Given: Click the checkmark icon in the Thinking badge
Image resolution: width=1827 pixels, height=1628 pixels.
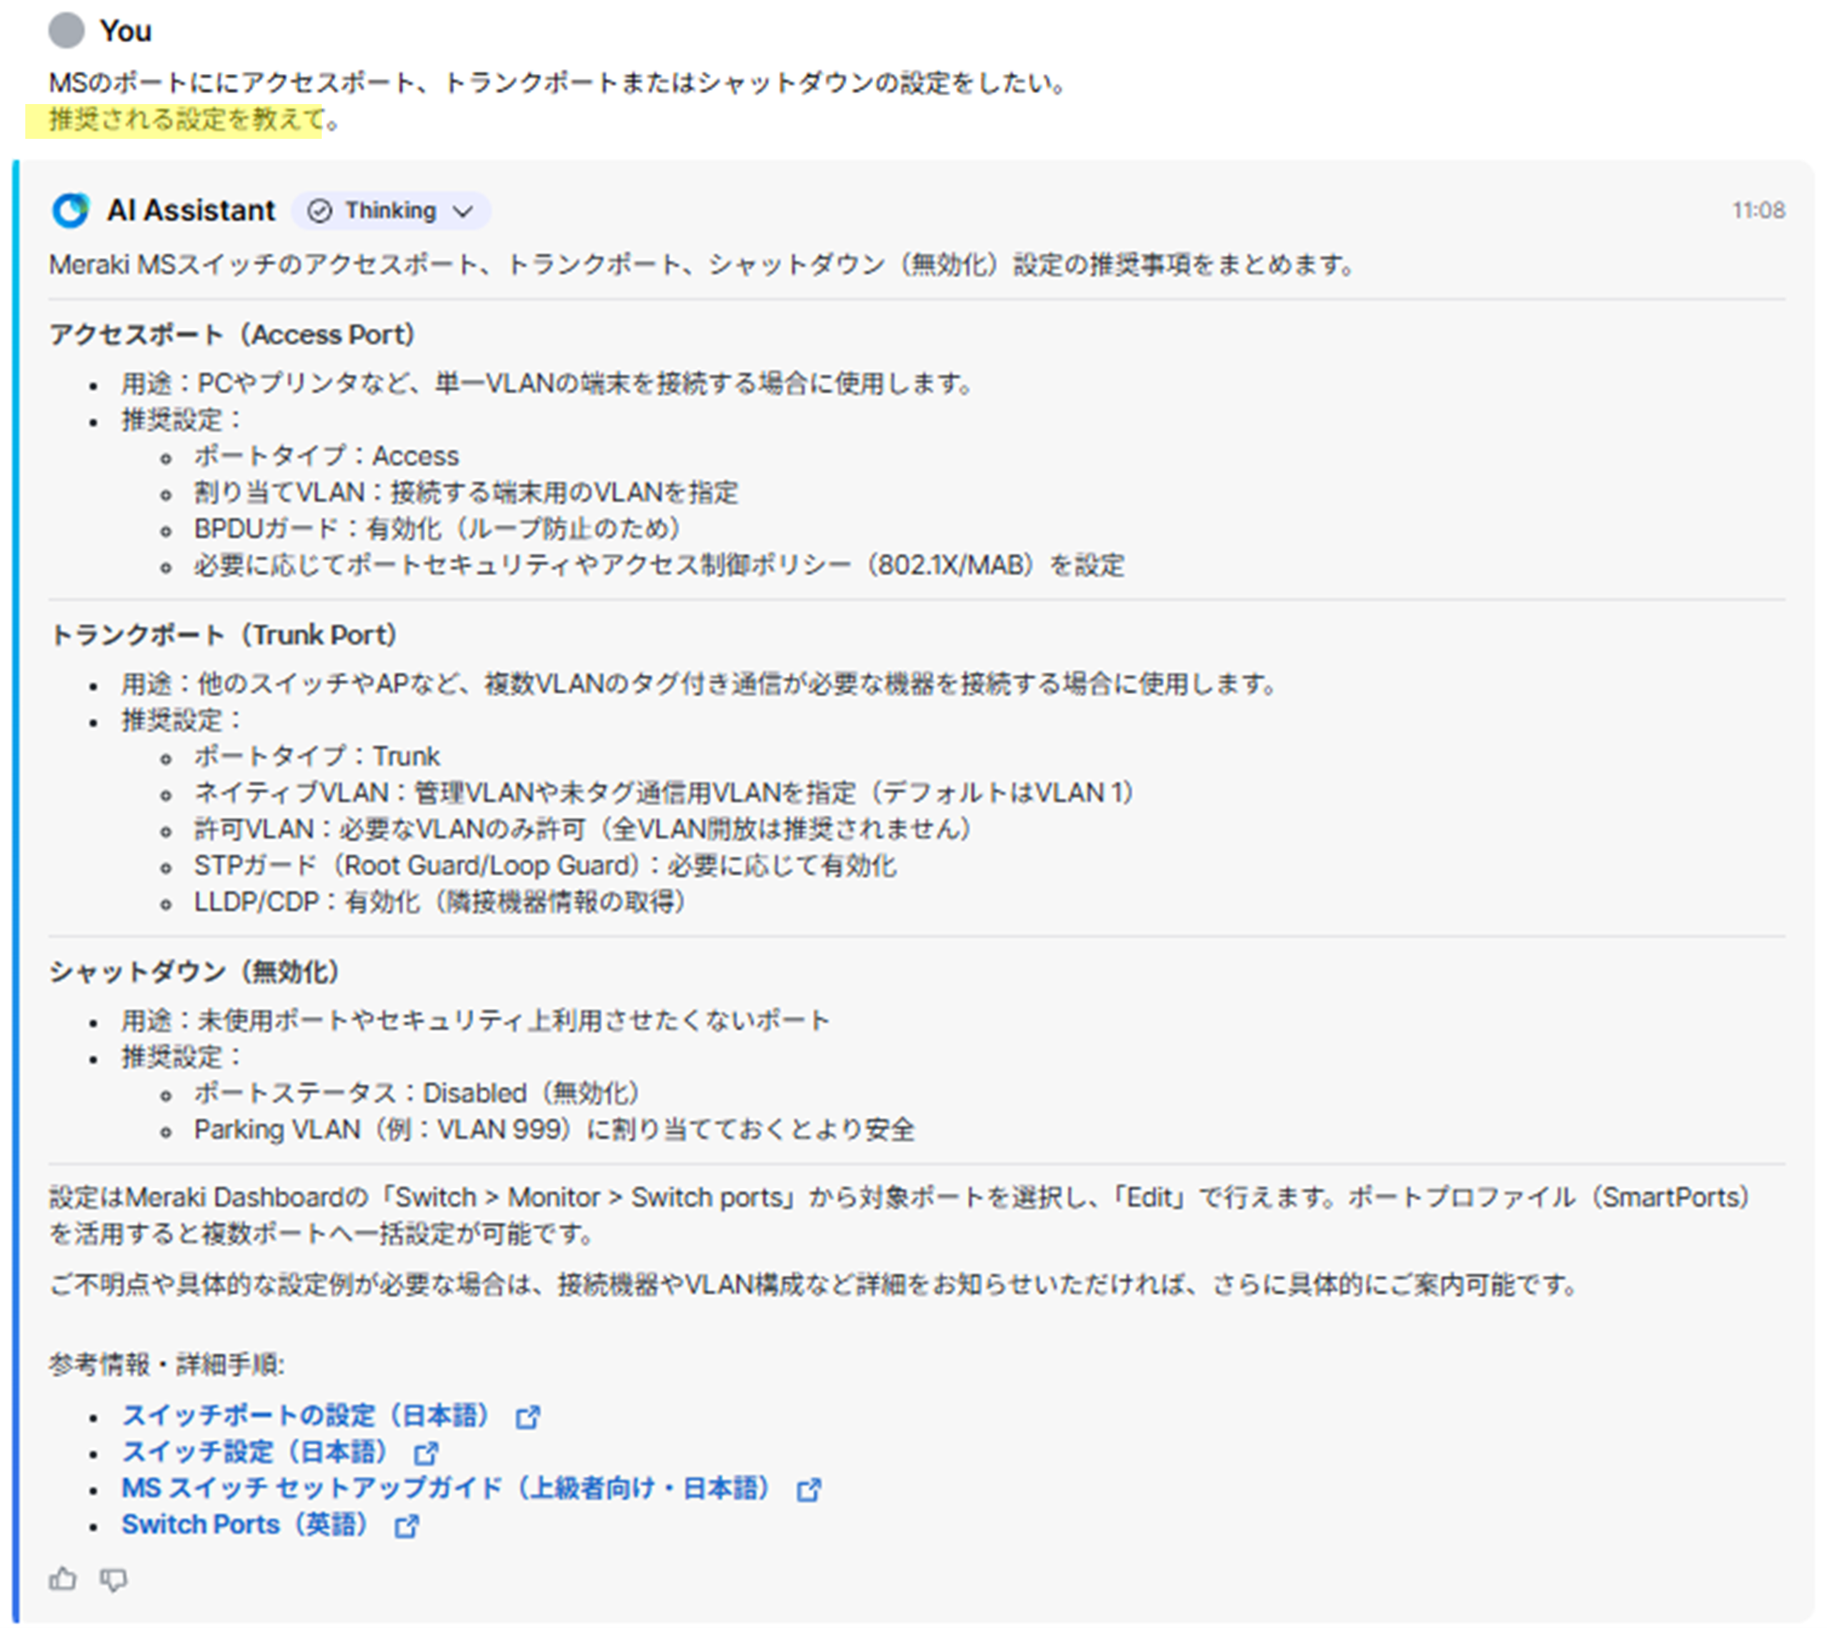Looking at the screenshot, I should 320,210.
